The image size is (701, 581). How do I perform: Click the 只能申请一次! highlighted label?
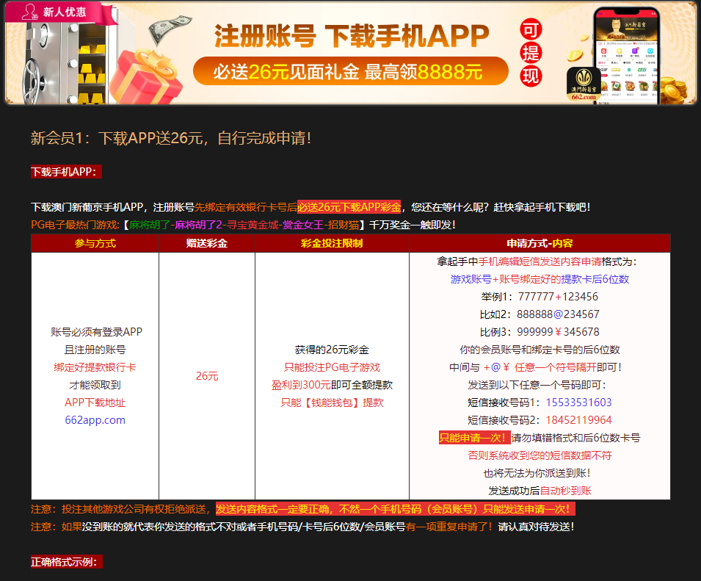click(x=474, y=438)
